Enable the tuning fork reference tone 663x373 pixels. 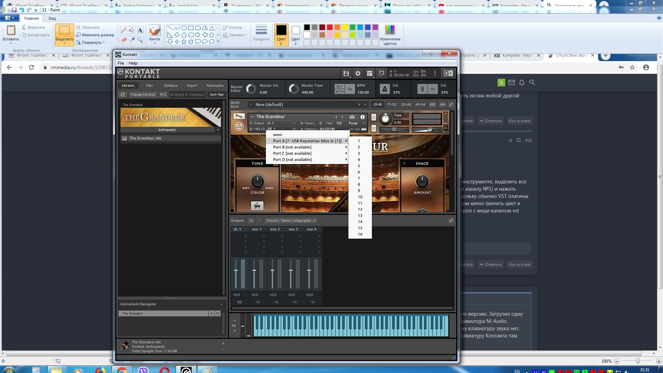422,89
